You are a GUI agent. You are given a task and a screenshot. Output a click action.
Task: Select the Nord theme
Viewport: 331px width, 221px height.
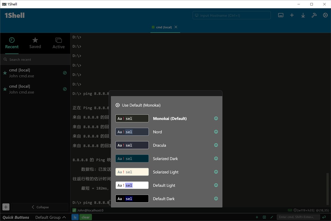click(166, 132)
